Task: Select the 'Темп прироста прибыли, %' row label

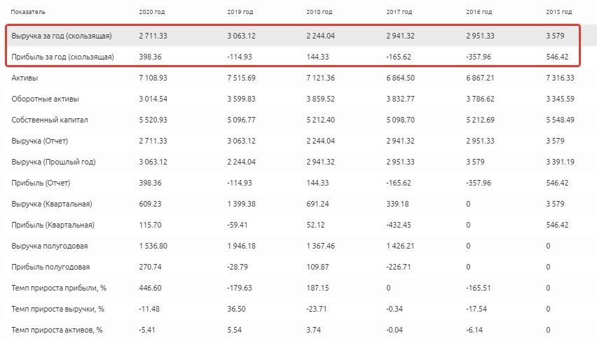Action: (57, 288)
